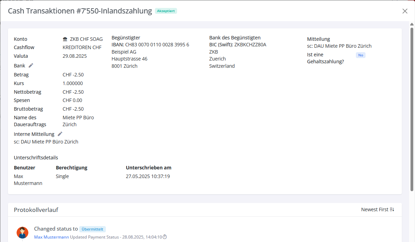Edit the Bank field pencil icon
Screen dimensions: 415x242
coord(31,65)
